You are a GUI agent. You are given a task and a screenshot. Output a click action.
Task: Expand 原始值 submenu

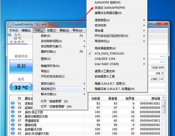[x=117, y=30]
